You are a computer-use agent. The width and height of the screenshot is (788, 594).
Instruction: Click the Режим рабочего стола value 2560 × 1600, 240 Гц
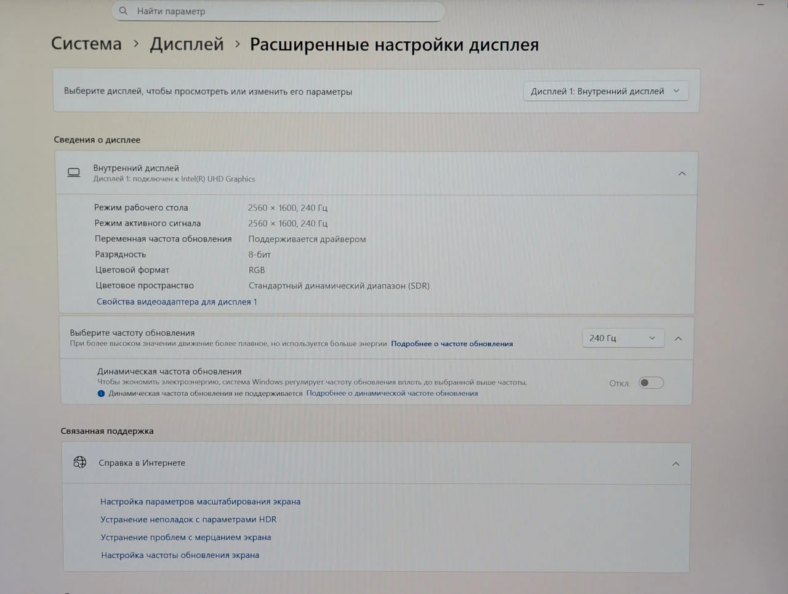click(x=287, y=208)
